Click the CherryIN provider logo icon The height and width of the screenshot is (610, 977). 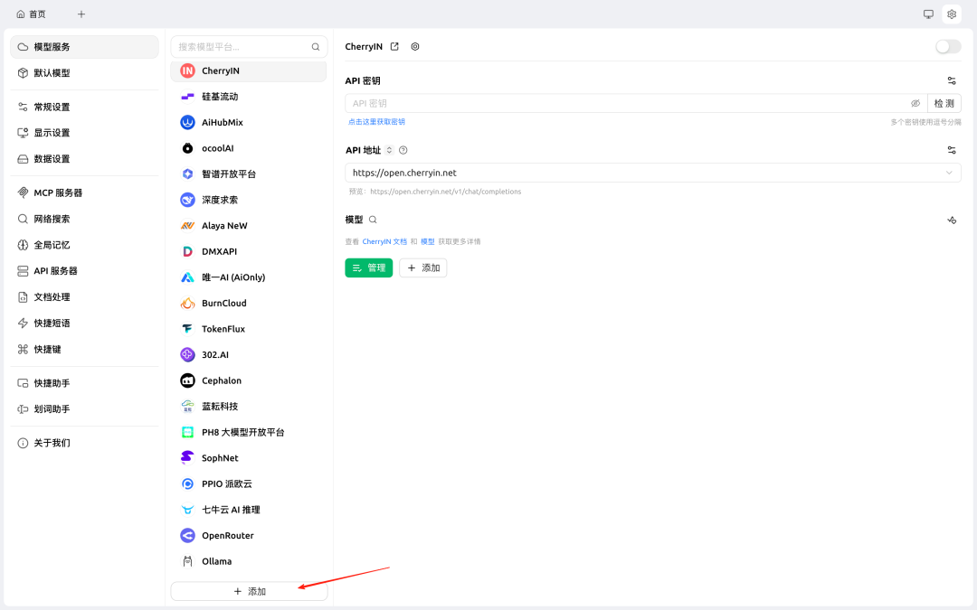pos(187,71)
